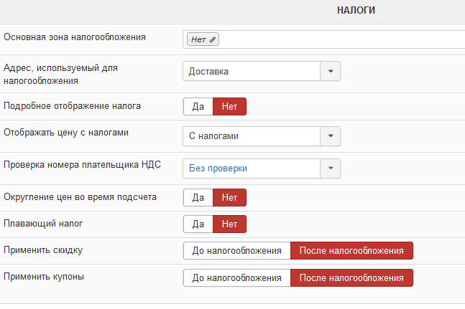465x309 pixels.
Task: Apply coupons До налогообложения
Action: [x=237, y=278]
